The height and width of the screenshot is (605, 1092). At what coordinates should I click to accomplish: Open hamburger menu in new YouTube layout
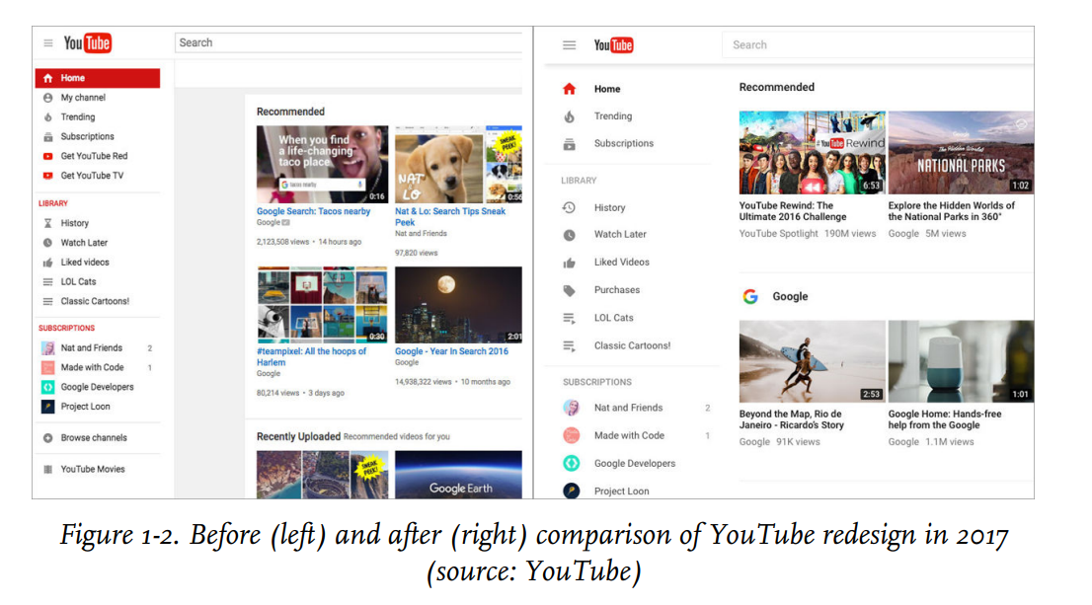(x=569, y=45)
